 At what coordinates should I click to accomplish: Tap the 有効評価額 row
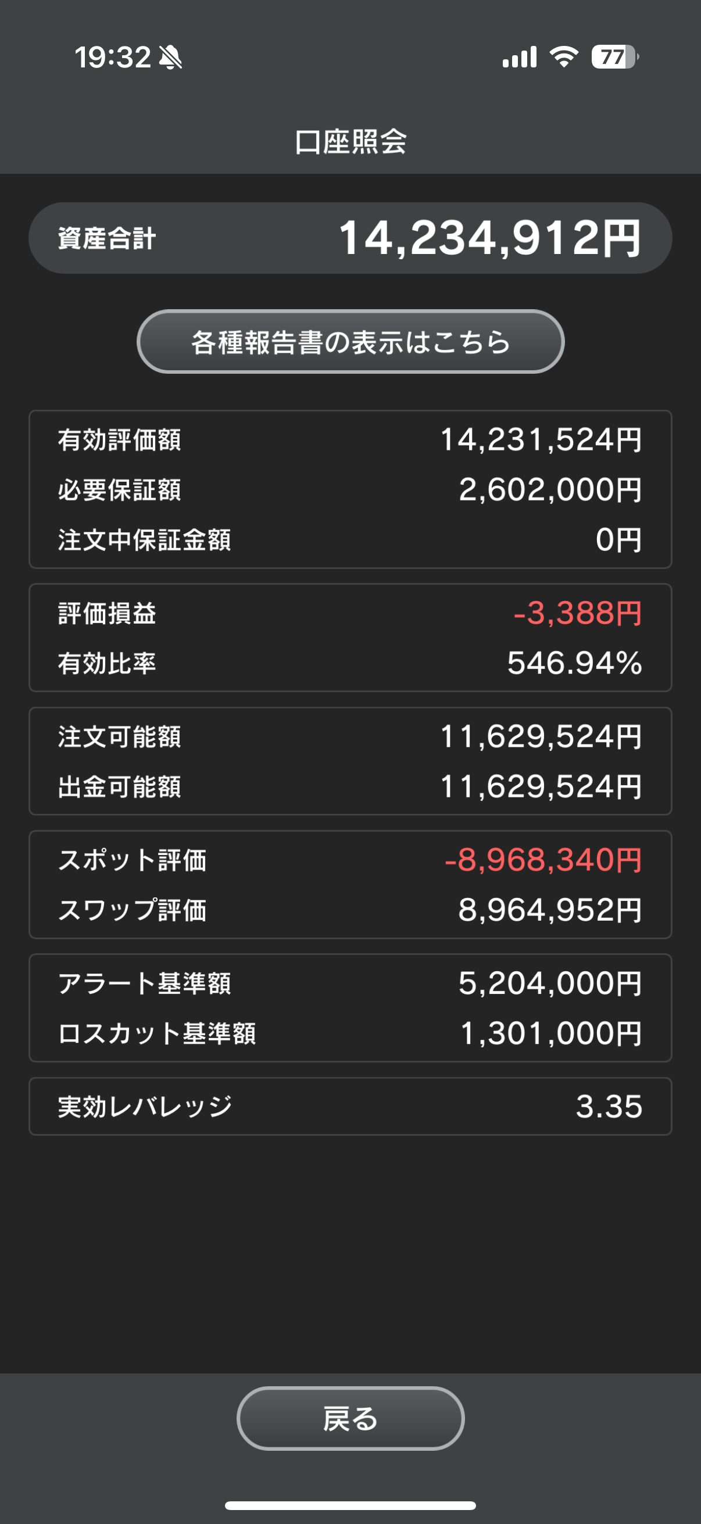click(x=350, y=439)
